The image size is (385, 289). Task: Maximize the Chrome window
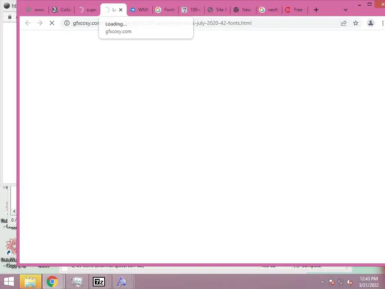pos(369,4)
